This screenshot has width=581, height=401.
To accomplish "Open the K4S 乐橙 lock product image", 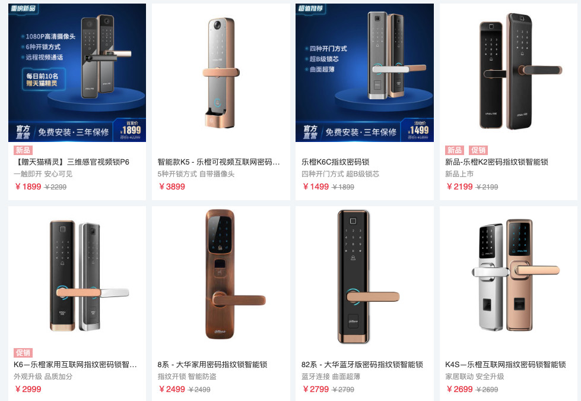I will click(x=509, y=275).
